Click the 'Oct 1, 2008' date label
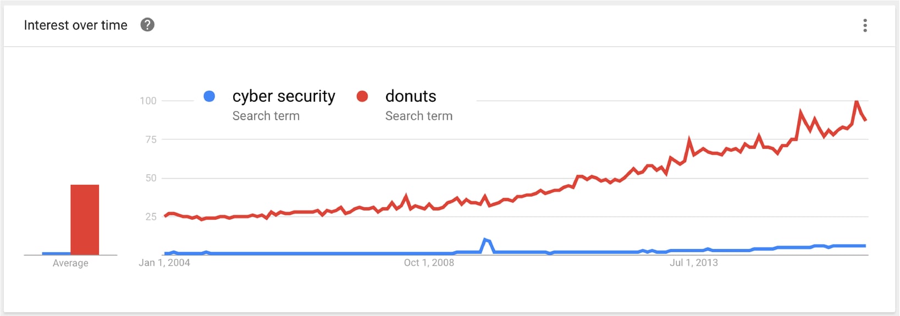Image resolution: width=900 pixels, height=316 pixels. point(429,263)
